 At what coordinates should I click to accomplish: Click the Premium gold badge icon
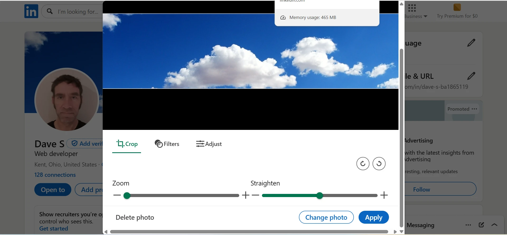457,7
